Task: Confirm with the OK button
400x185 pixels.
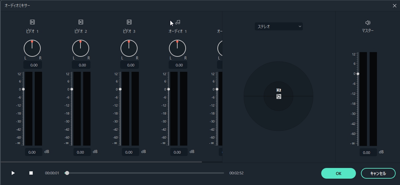Action: (x=338, y=173)
